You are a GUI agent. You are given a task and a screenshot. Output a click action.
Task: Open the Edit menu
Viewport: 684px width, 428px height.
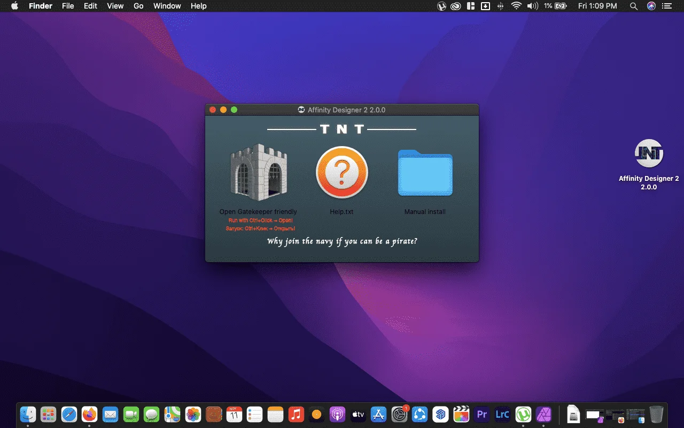tap(90, 6)
